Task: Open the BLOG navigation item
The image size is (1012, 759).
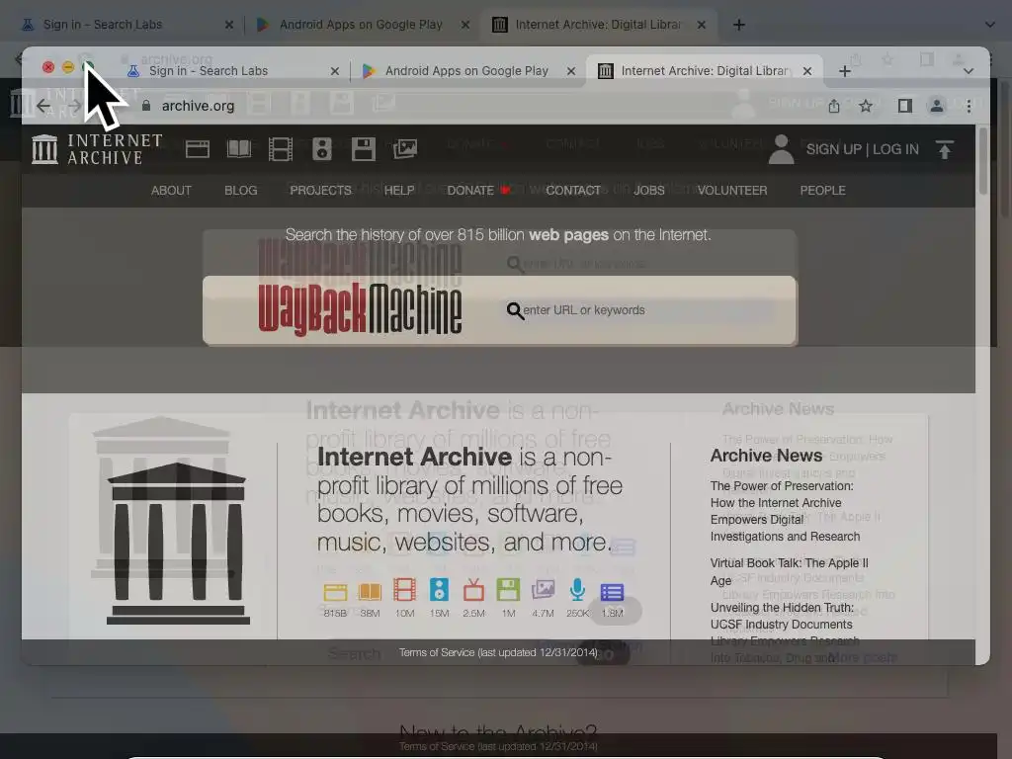Action: (x=241, y=191)
